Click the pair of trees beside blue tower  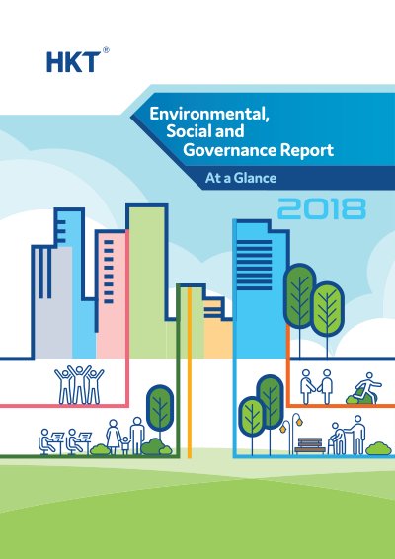pos(314,309)
